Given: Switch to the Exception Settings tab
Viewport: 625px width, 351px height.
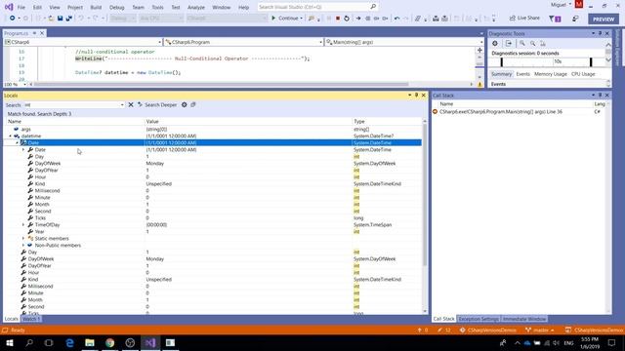Looking at the screenshot, I should click(479, 319).
